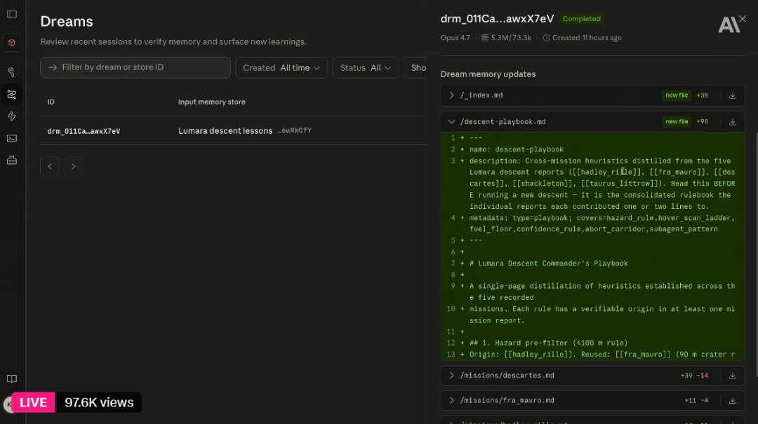The height and width of the screenshot is (424, 758).
Task: Click the …6wMWGfY store ID suffix
Action: [x=294, y=131]
